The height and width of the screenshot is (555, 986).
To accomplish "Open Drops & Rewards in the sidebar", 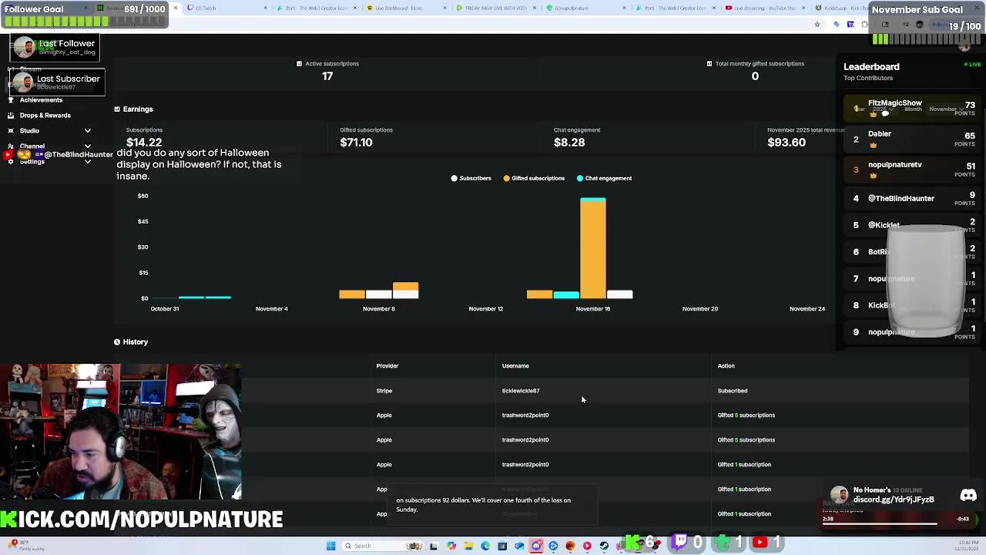I will (45, 116).
